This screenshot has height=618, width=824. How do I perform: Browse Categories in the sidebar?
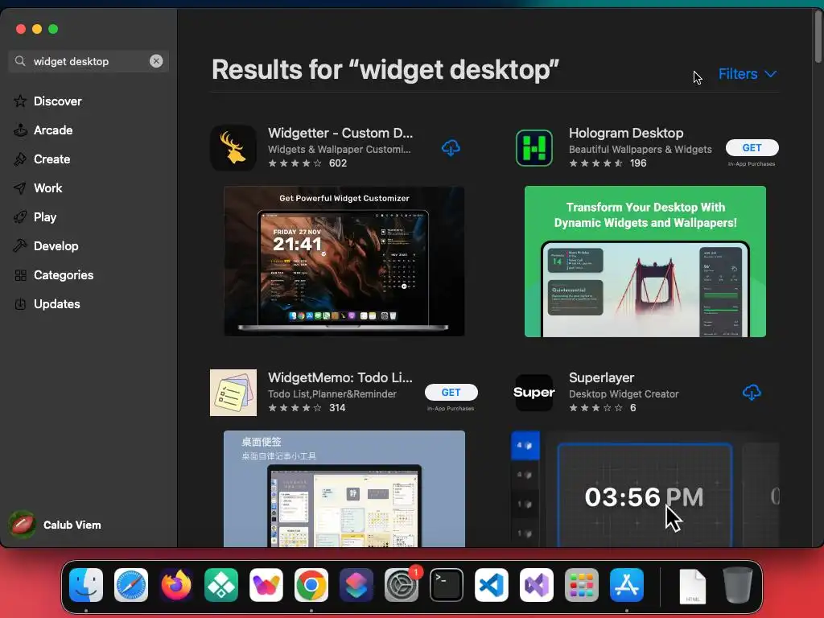click(x=63, y=275)
